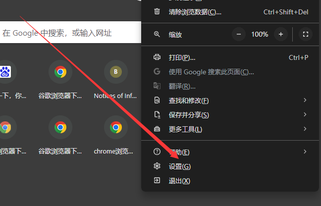This screenshot has height=206, width=321.
Task: Expand the 查找和修改(F) submenu arrow
Action: [305, 100]
